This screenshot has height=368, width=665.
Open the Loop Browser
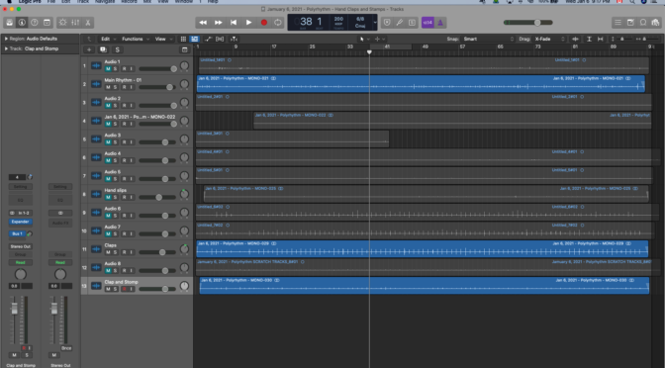click(x=643, y=23)
